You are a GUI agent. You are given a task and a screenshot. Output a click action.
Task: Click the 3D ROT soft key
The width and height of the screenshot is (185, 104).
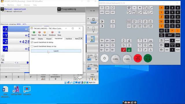tap(80, 77)
